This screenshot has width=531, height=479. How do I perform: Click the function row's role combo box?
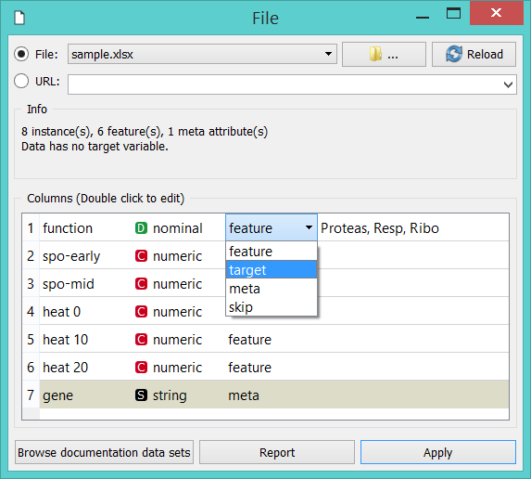pyautogui.click(x=272, y=227)
